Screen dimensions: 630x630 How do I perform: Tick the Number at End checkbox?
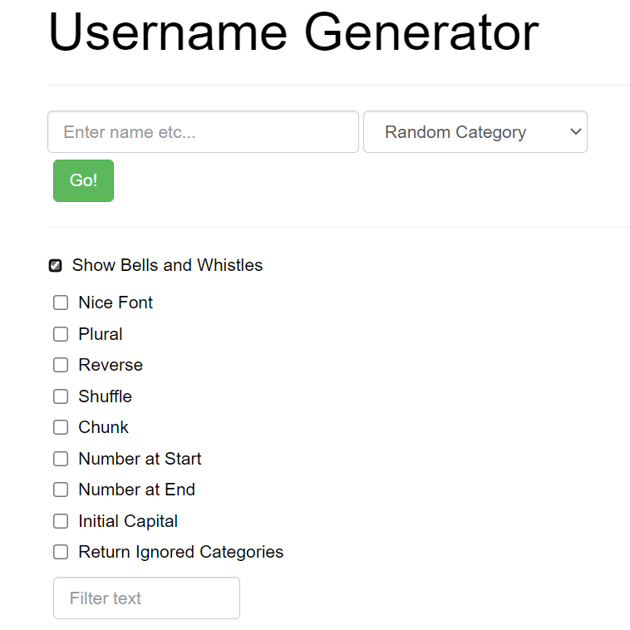click(61, 490)
